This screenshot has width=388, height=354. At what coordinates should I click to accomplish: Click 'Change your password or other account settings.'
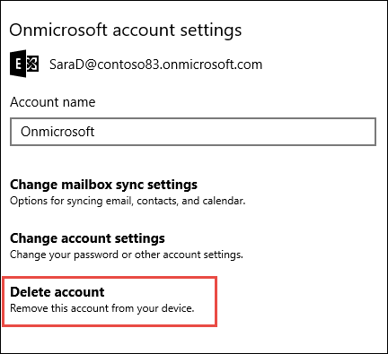(127, 255)
